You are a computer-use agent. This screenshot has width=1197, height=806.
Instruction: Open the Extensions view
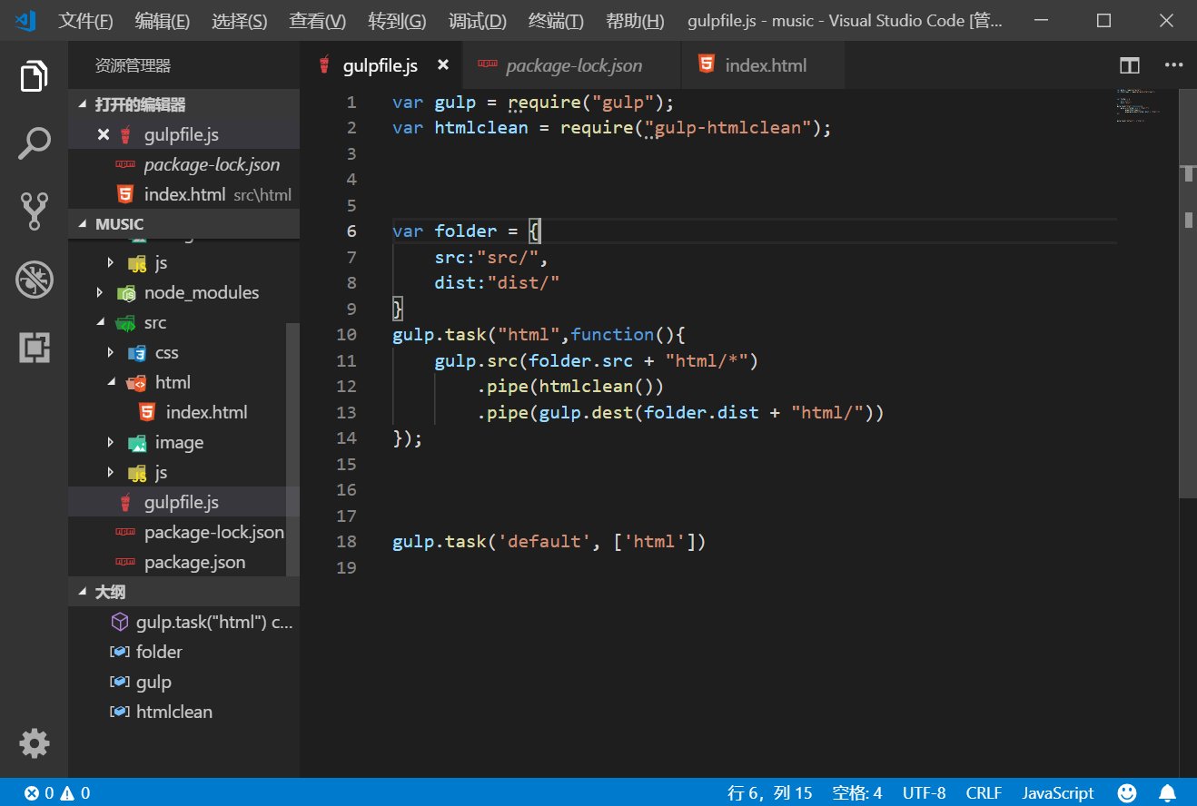[x=34, y=348]
